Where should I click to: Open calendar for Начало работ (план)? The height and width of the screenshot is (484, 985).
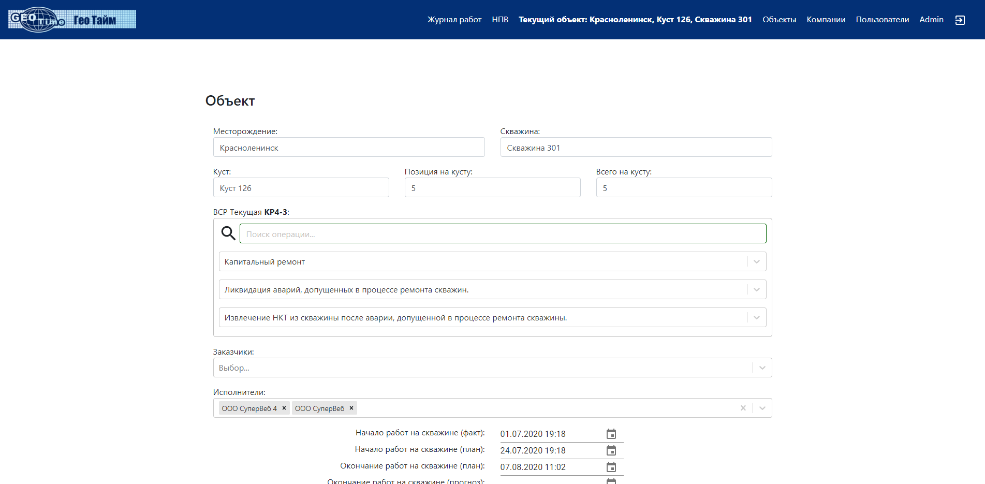(x=611, y=450)
